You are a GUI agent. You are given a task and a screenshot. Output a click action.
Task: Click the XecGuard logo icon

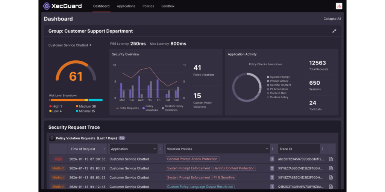point(47,6)
